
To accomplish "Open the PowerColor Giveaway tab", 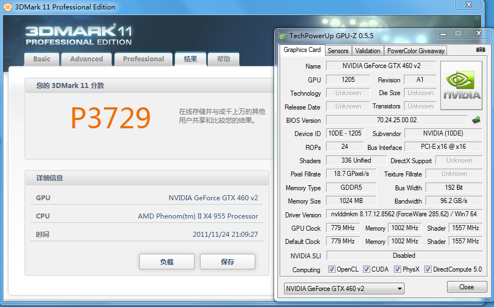I will [416, 50].
